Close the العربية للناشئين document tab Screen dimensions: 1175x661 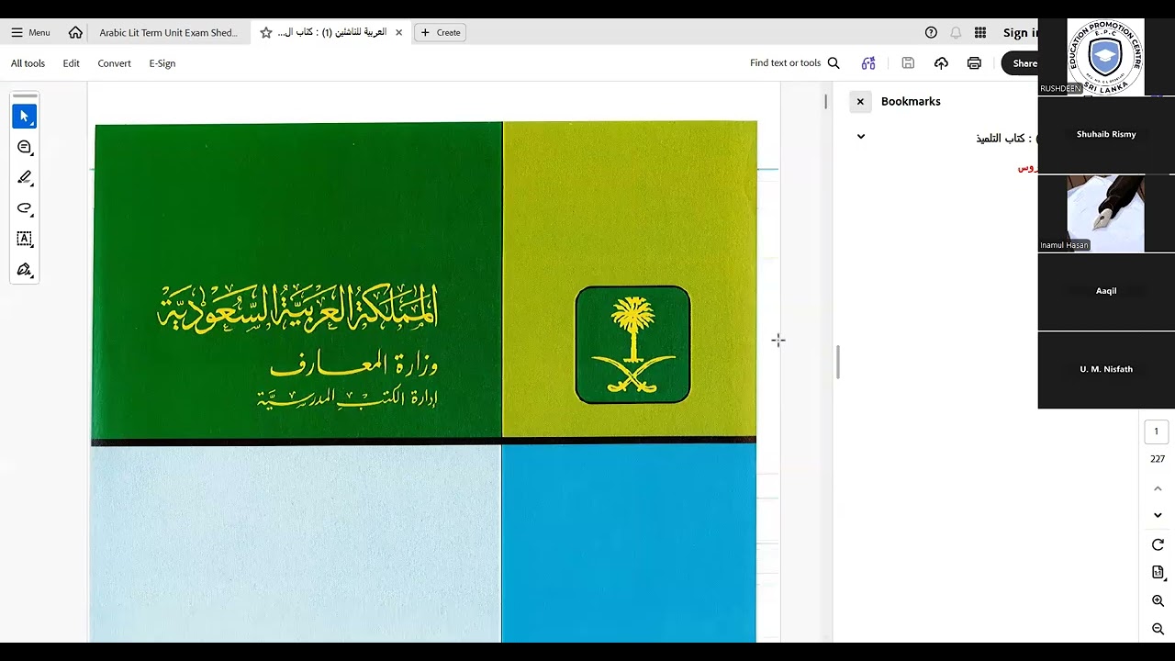398,32
